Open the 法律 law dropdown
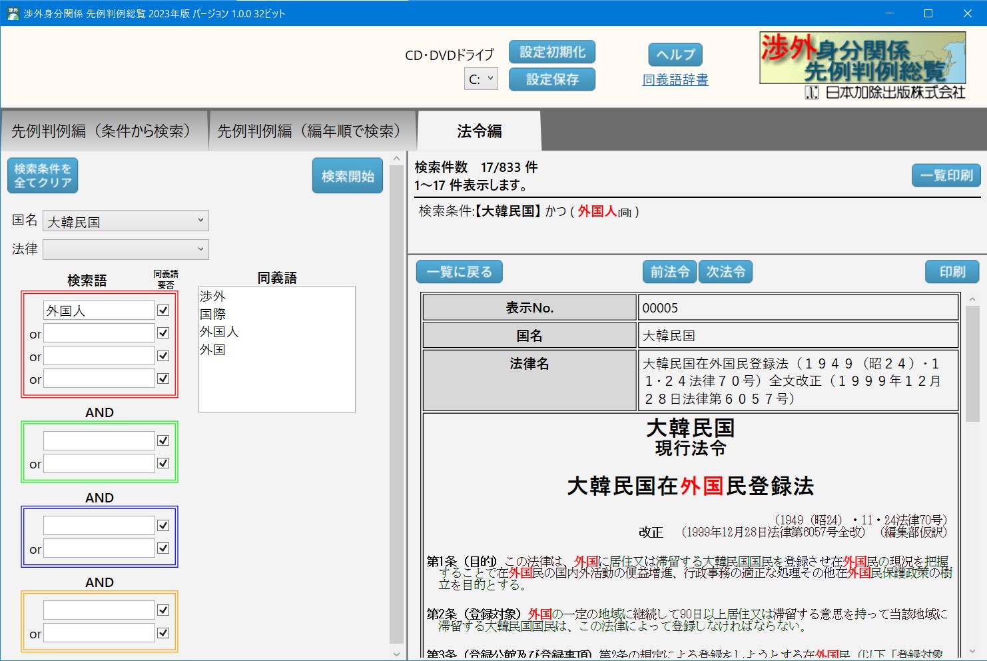Screen dimensions: 987x661 126,249
